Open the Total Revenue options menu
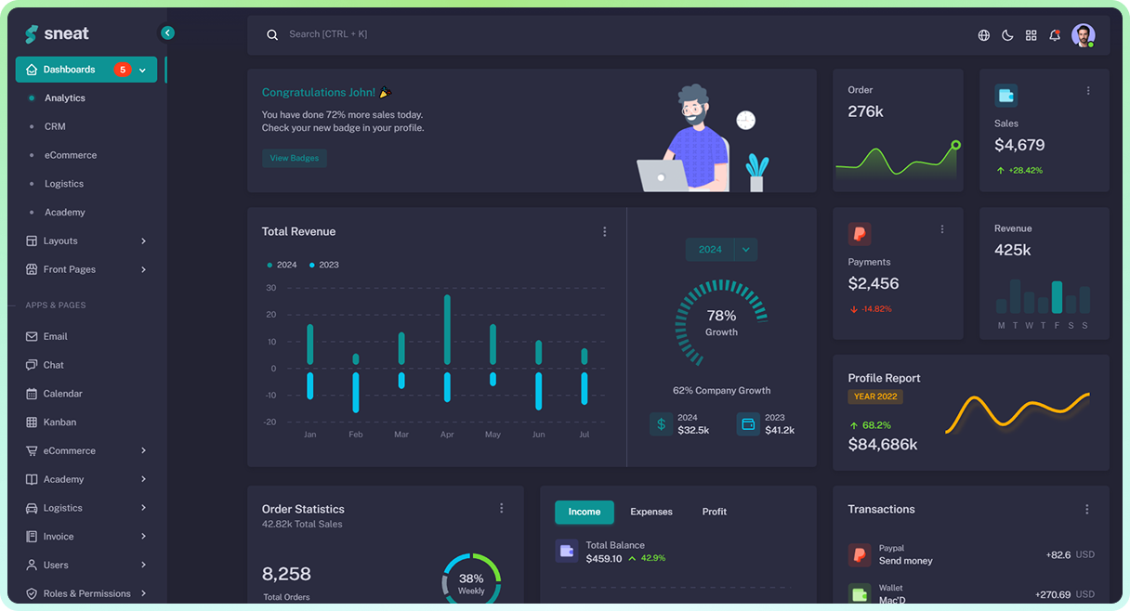Screen dimensions: 1130x611 coord(605,232)
